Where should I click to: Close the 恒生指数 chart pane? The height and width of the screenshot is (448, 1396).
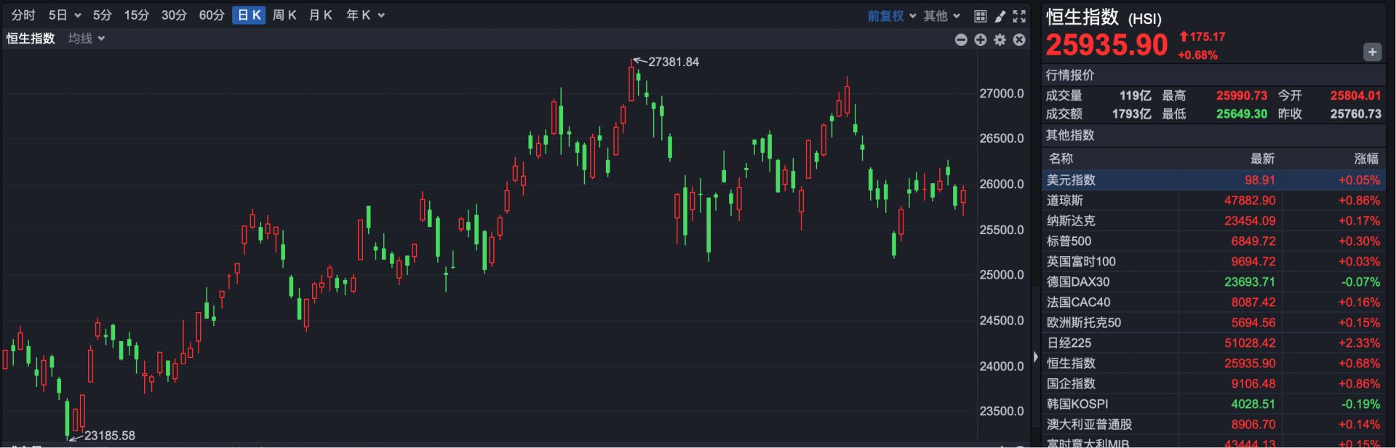1019,40
